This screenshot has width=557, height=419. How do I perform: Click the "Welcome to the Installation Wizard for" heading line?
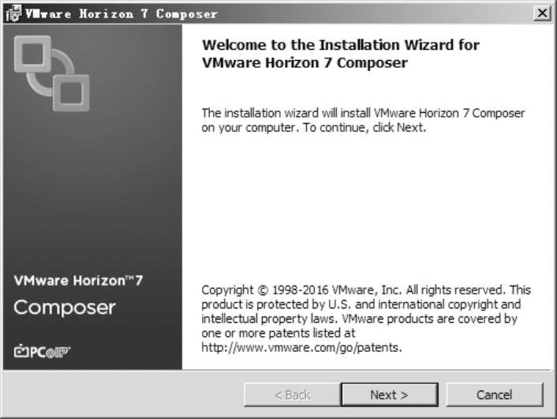[x=341, y=45]
